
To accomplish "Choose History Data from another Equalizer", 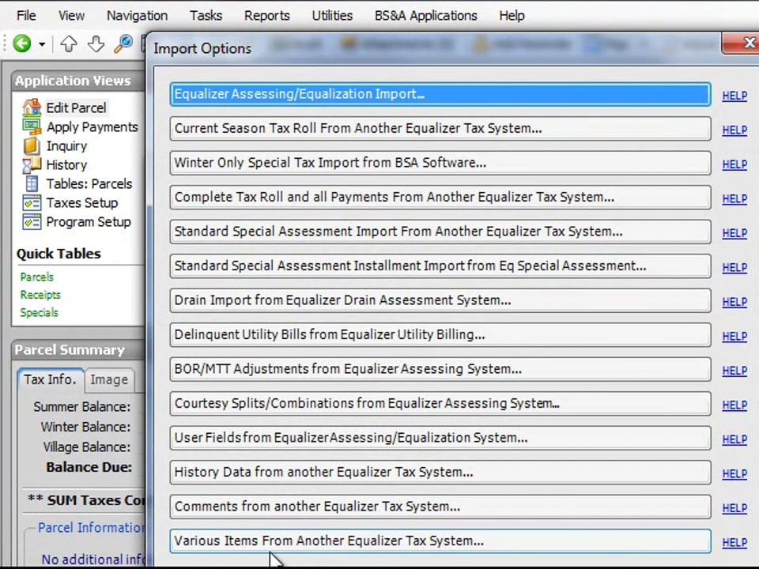I will pos(440,473).
